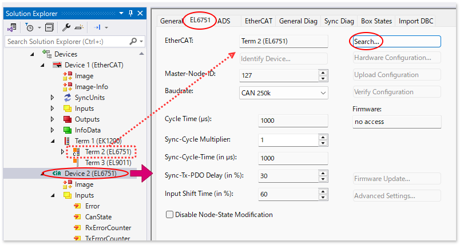The height and width of the screenshot is (245, 460).
Task: Enable Disable Node-State Modification checkbox
Action: pos(169,215)
